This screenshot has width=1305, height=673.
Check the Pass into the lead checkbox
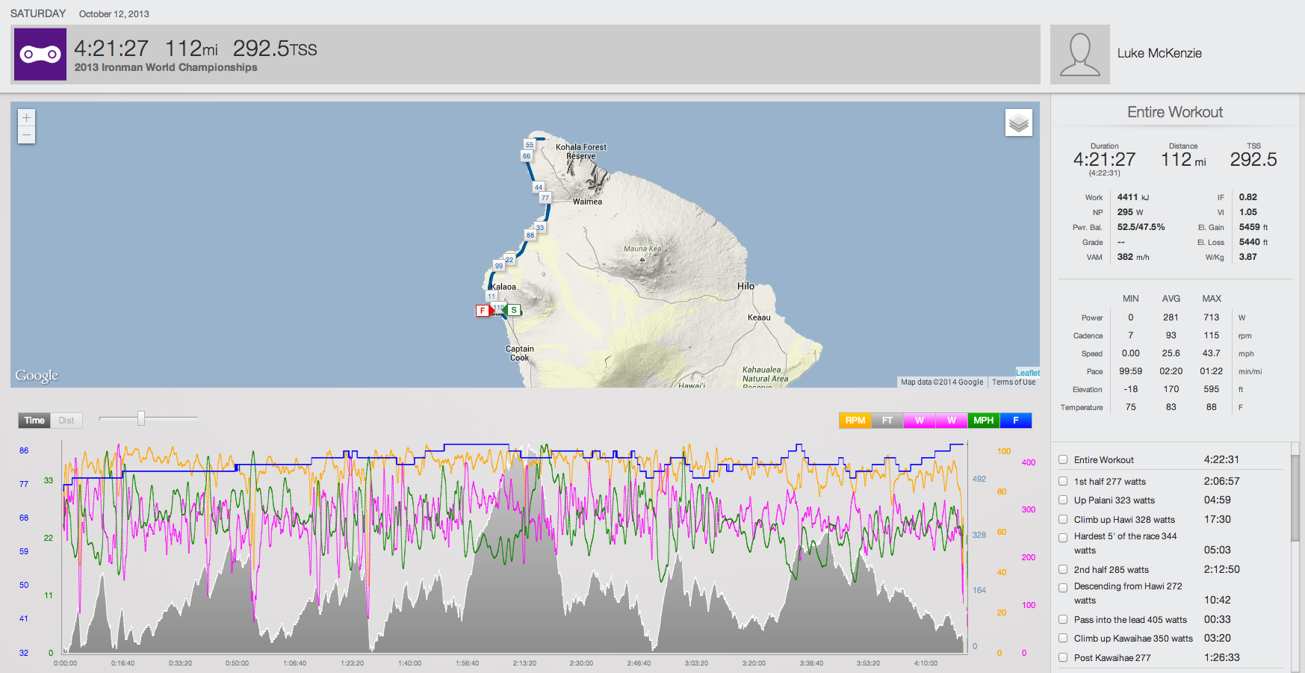coord(1063,619)
